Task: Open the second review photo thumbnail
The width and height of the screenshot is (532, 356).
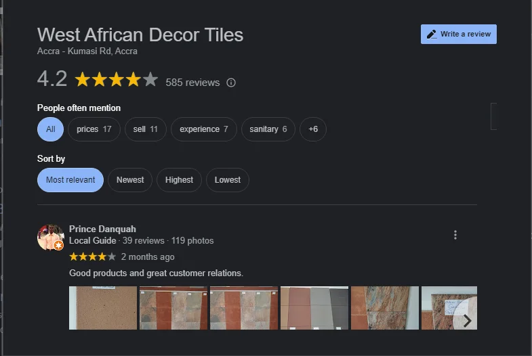Action: pos(173,308)
